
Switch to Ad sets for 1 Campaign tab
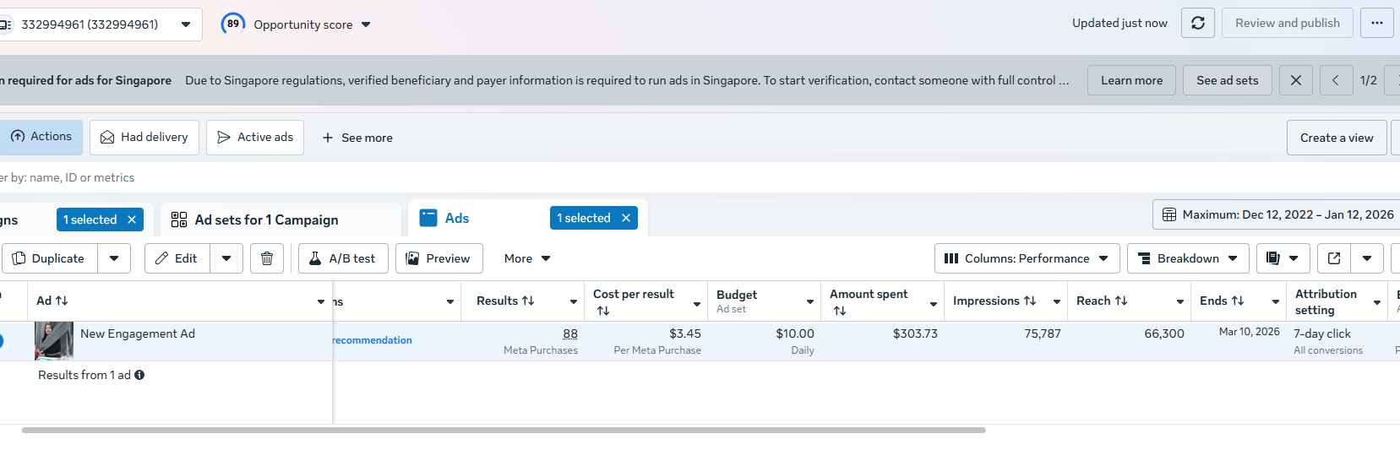click(266, 220)
